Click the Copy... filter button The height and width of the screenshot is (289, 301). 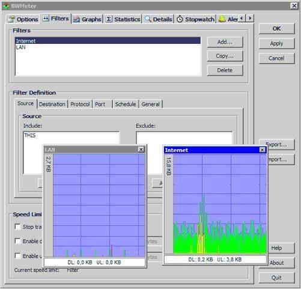(225, 56)
